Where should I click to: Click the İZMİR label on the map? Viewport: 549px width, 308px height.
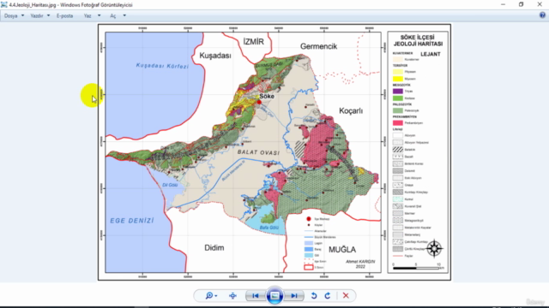(x=254, y=42)
